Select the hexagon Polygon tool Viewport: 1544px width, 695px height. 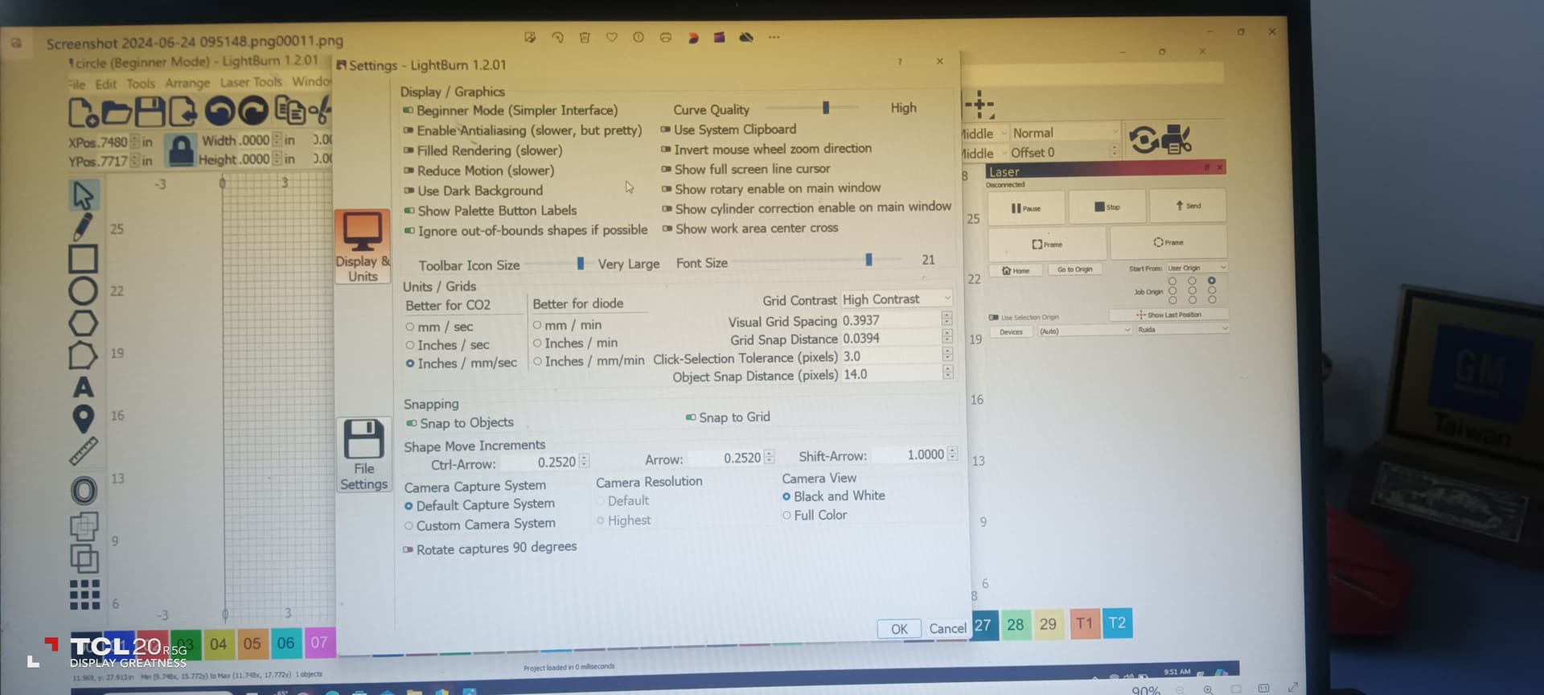click(83, 323)
